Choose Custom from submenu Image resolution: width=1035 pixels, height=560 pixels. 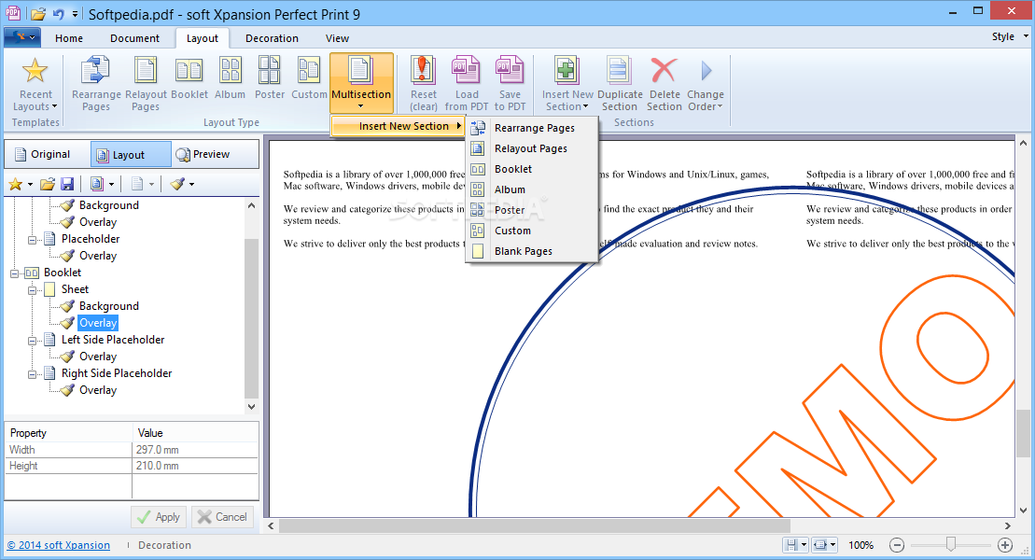(532, 231)
